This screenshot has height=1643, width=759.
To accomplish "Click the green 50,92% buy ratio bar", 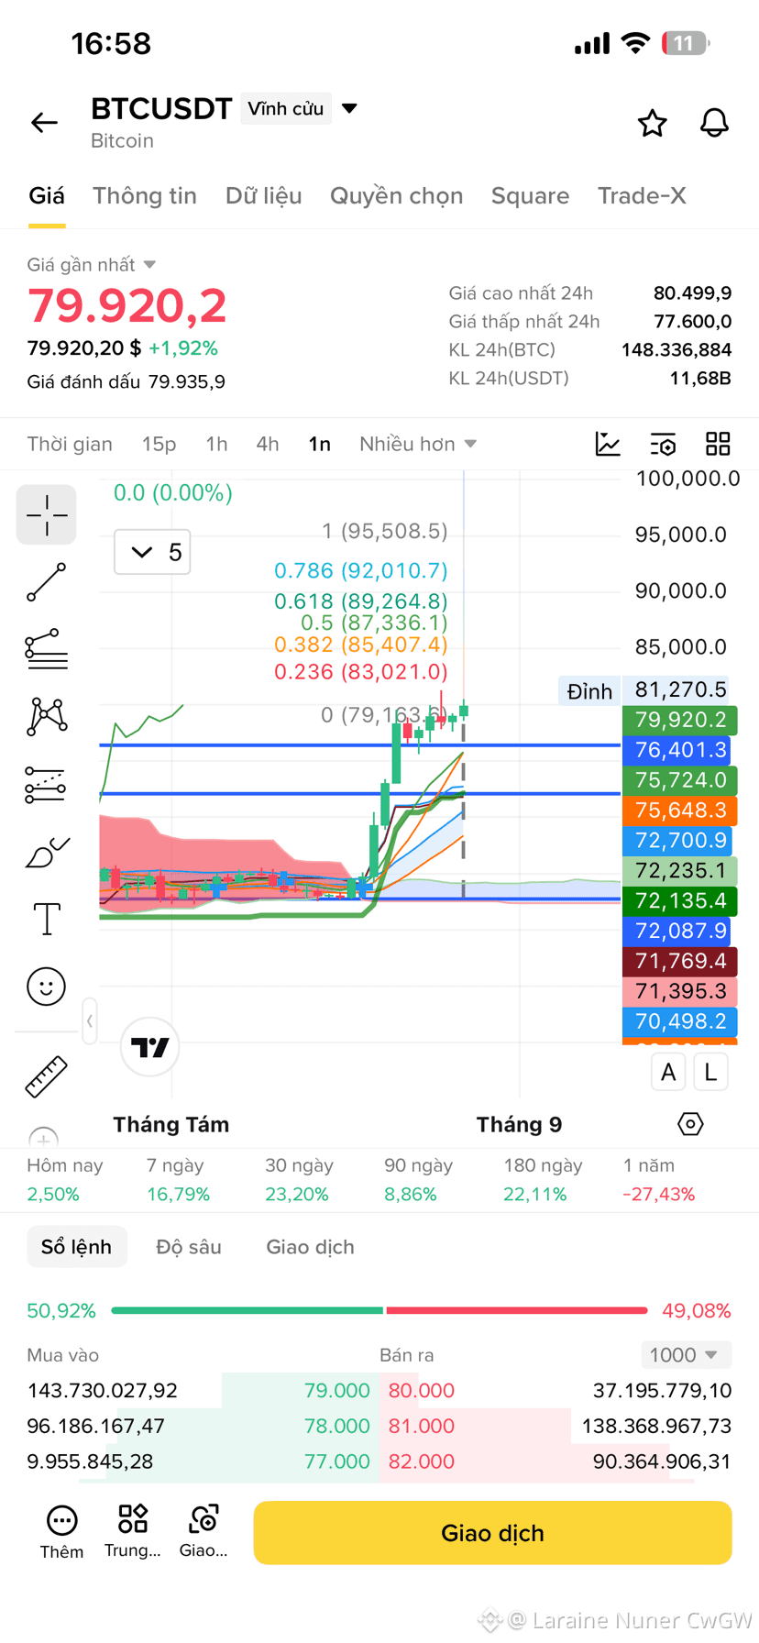I will (247, 1310).
